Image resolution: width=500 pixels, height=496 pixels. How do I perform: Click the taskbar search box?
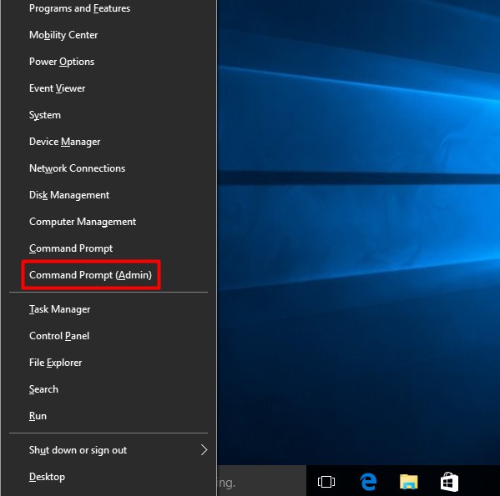pos(261,481)
